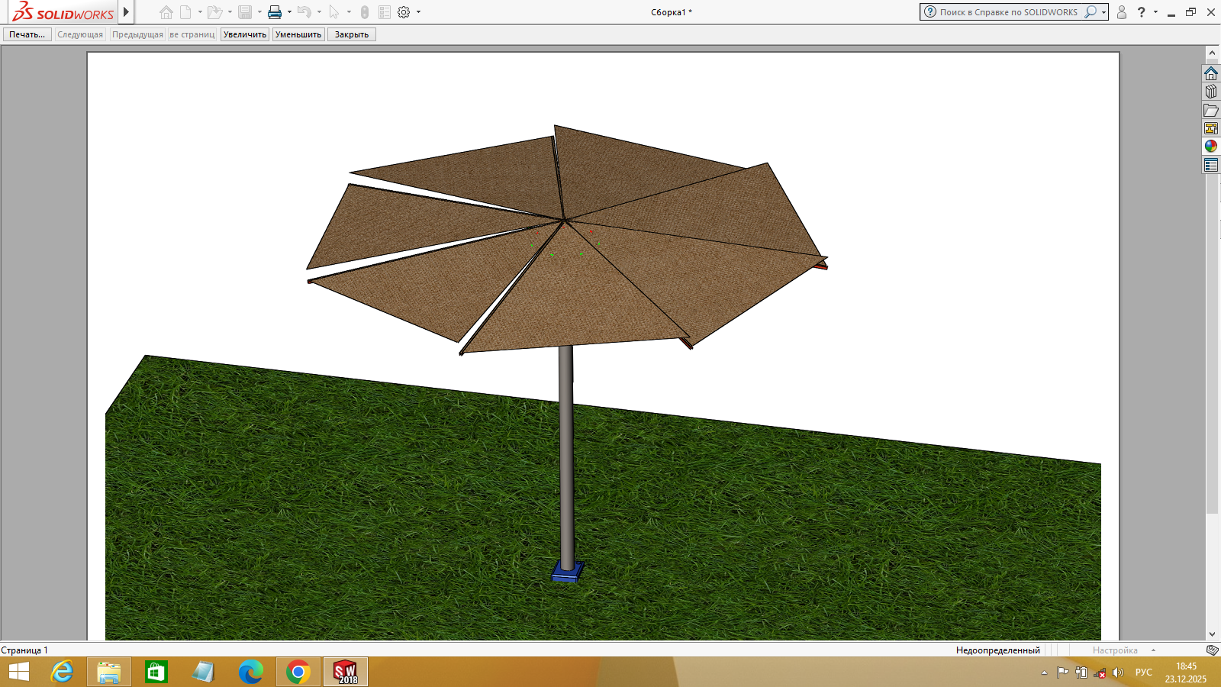This screenshot has width=1221, height=687.
Task: Click the Open file icon
Action: click(x=215, y=12)
